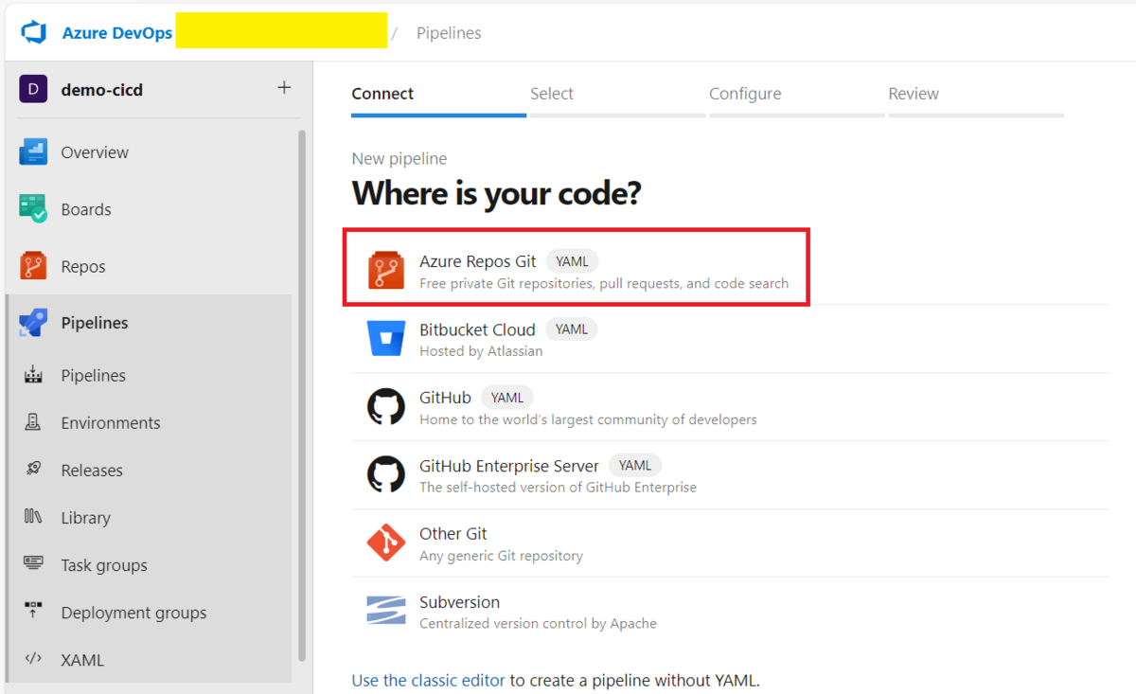
Task: Select the Select step tab
Action: coord(552,94)
